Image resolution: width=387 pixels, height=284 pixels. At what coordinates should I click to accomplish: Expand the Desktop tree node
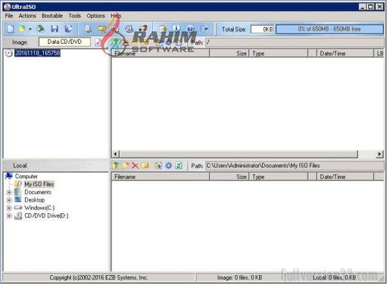tap(9, 200)
